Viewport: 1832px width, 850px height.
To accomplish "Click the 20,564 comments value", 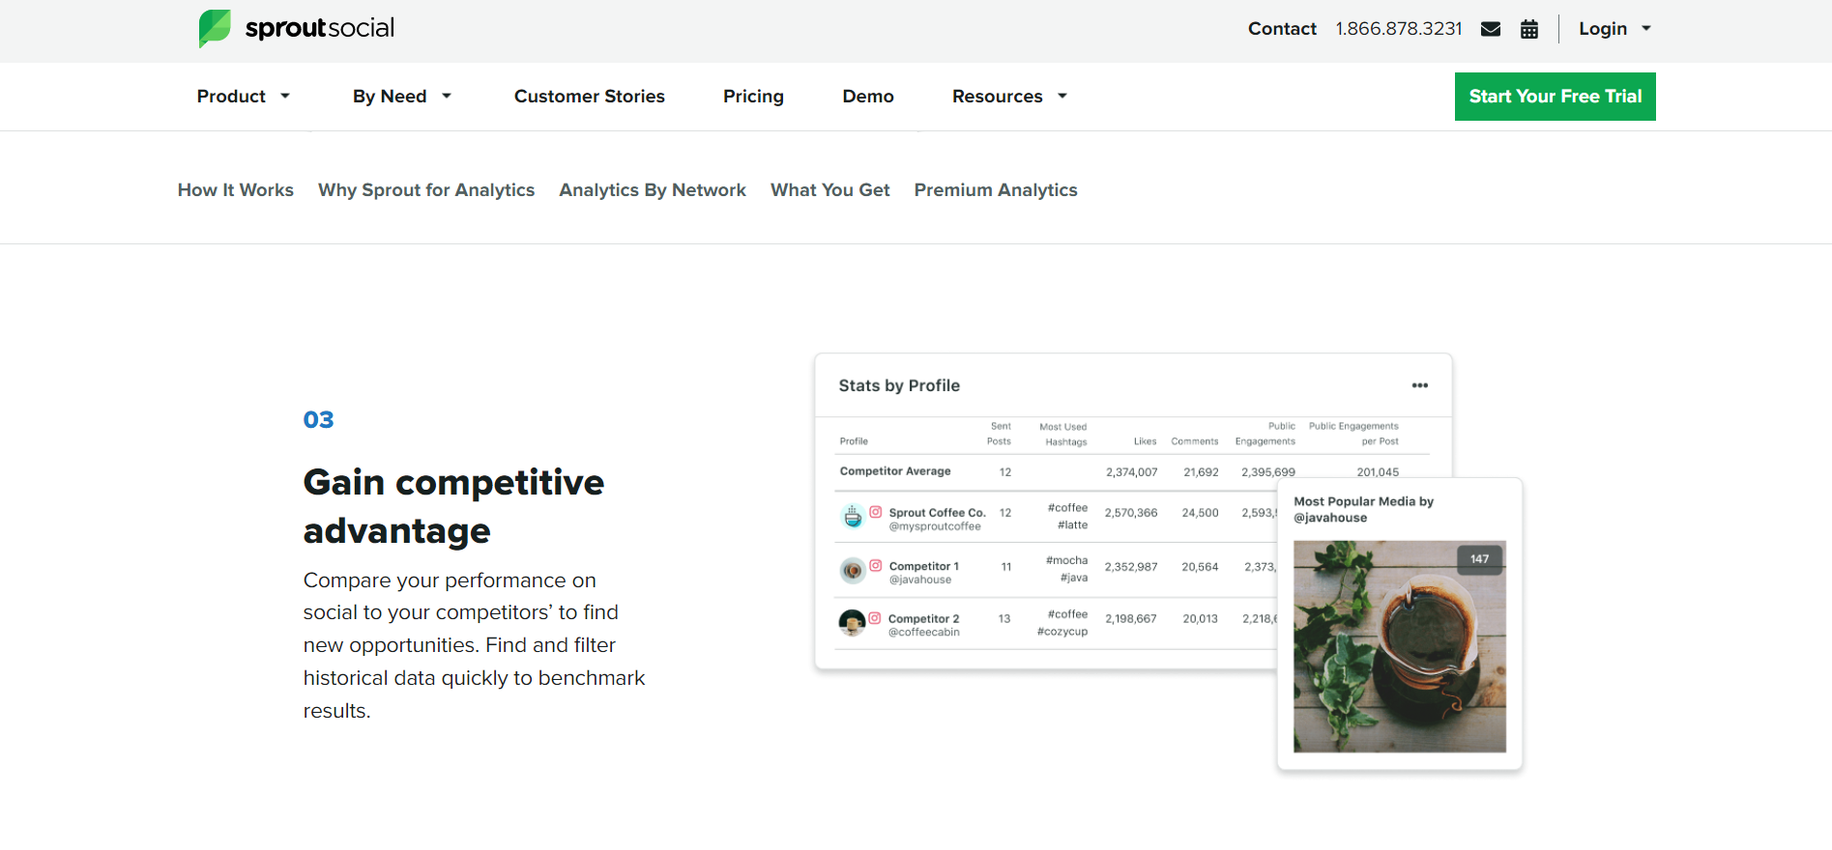I will pyautogui.click(x=1200, y=567).
